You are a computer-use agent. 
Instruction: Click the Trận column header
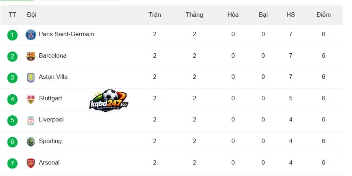(155, 15)
